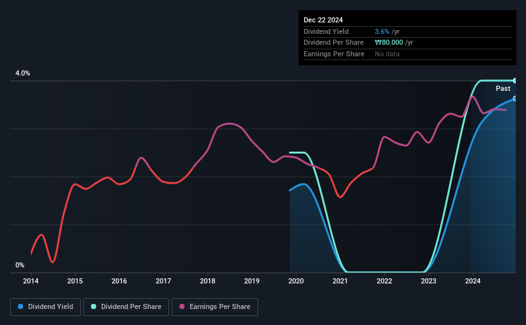Click the Dec 22 2024 tooltip date
The image size is (526, 325).
pyautogui.click(x=323, y=20)
